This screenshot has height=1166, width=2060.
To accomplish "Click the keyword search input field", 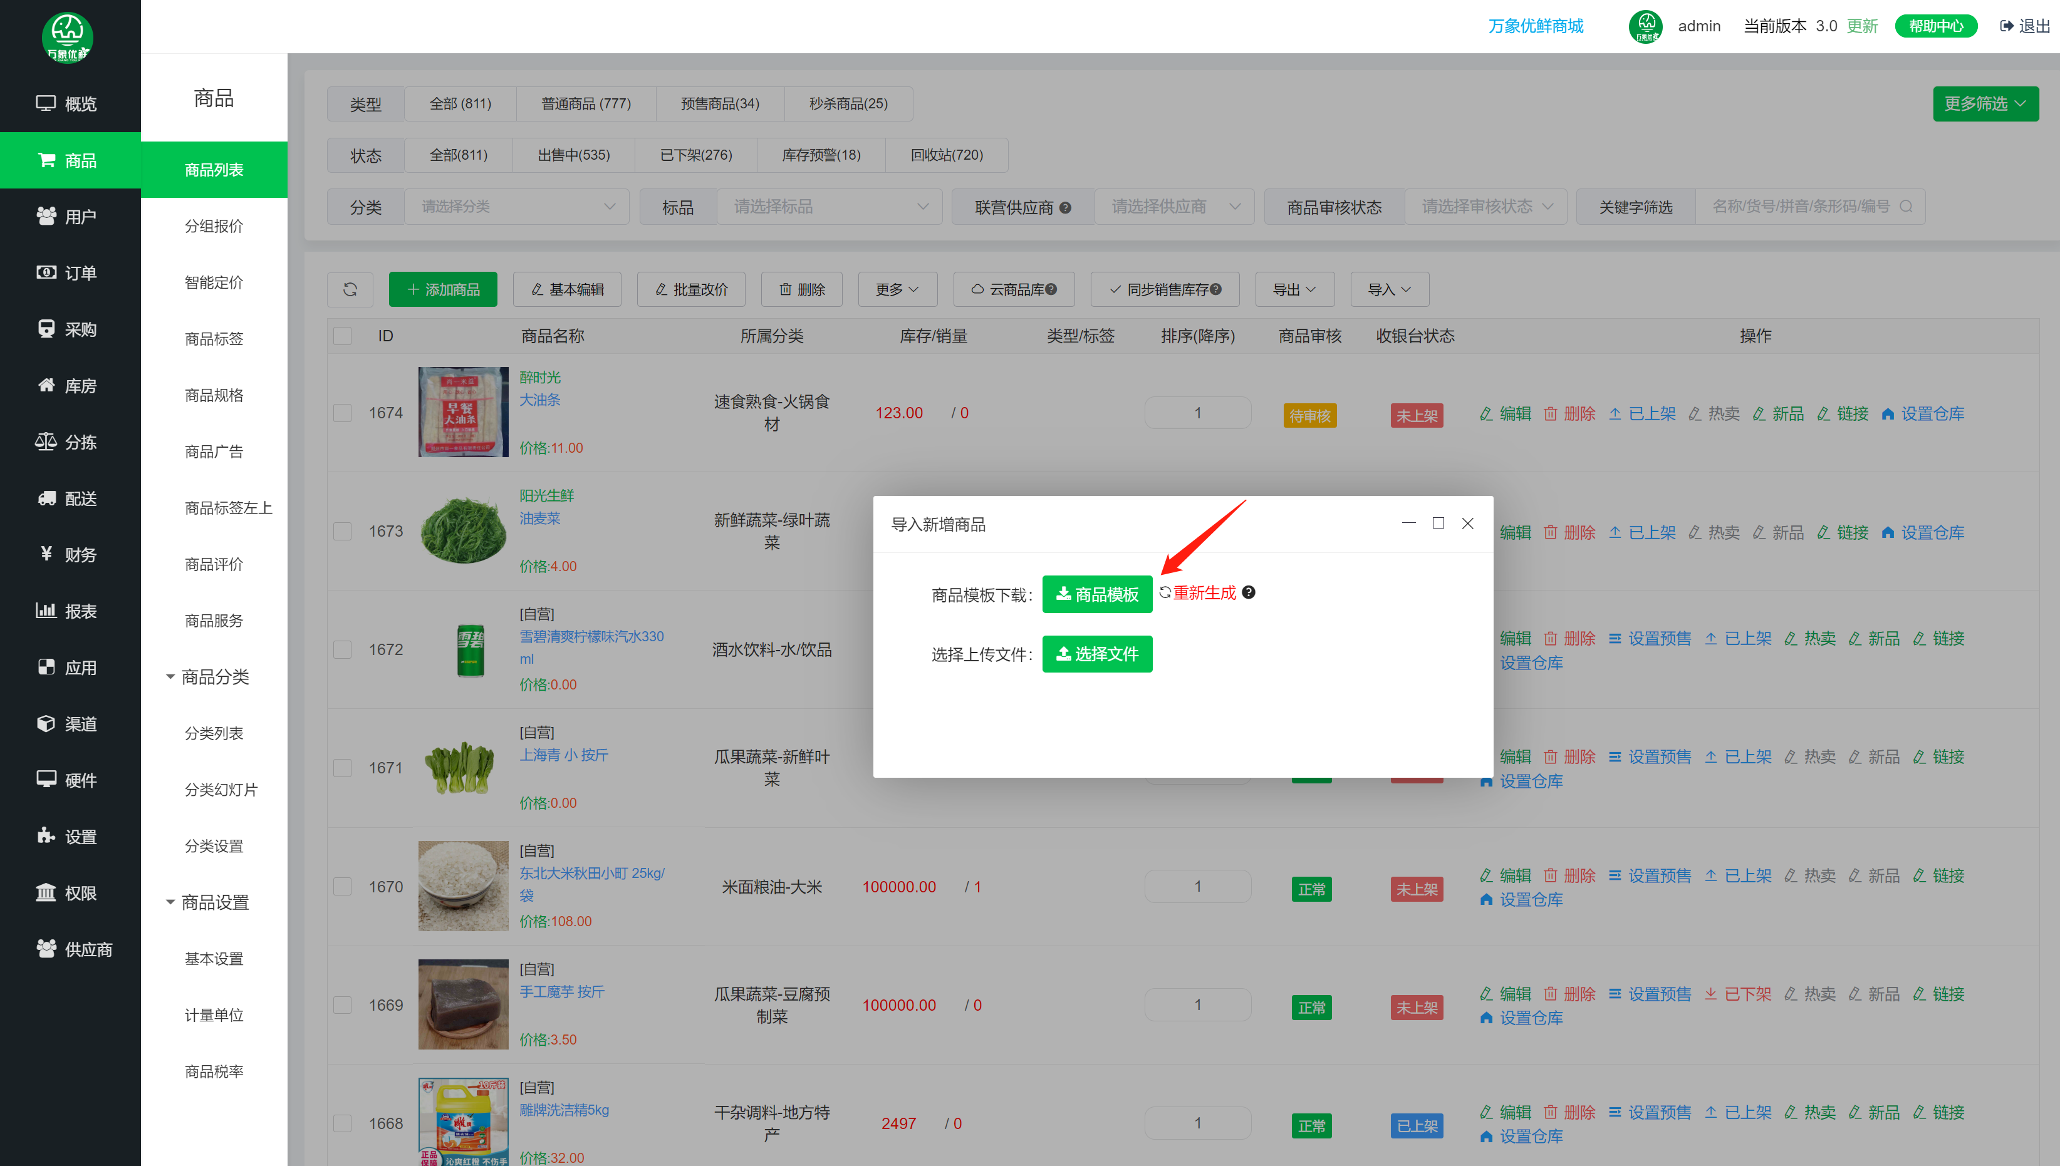I will 1810,207.
